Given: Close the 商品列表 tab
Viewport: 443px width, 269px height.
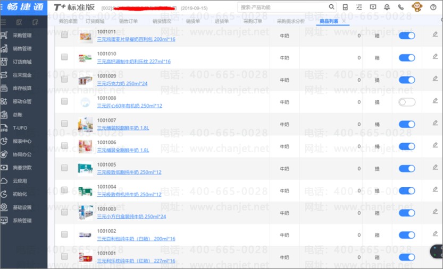Looking at the screenshot, I should point(344,21).
